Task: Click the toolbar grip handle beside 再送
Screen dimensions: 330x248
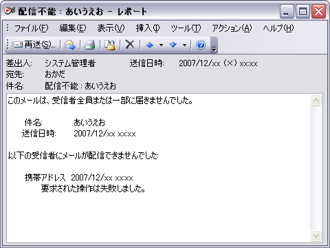Action: point(8,44)
